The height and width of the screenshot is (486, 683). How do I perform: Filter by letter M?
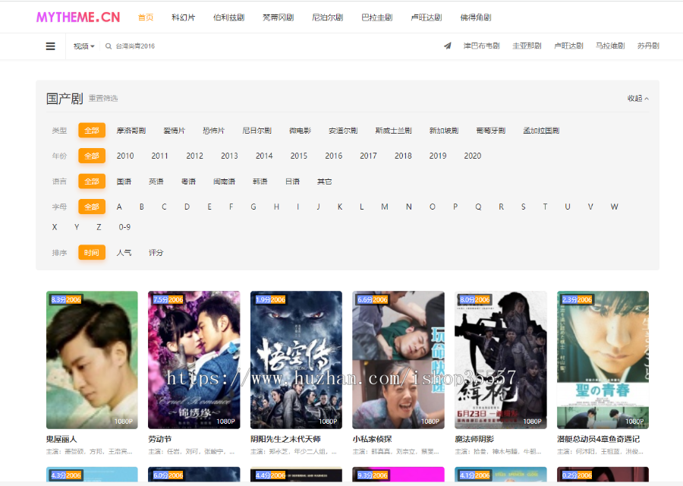pyautogui.click(x=385, y=207)
